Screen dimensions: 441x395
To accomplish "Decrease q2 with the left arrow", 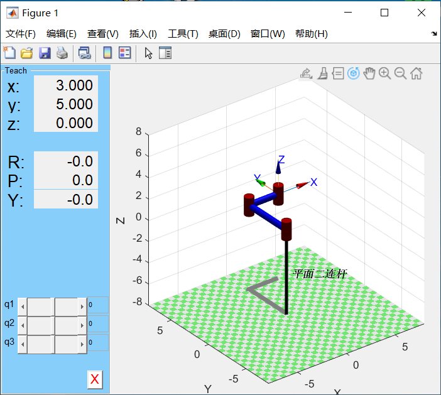I will [23, 325].
